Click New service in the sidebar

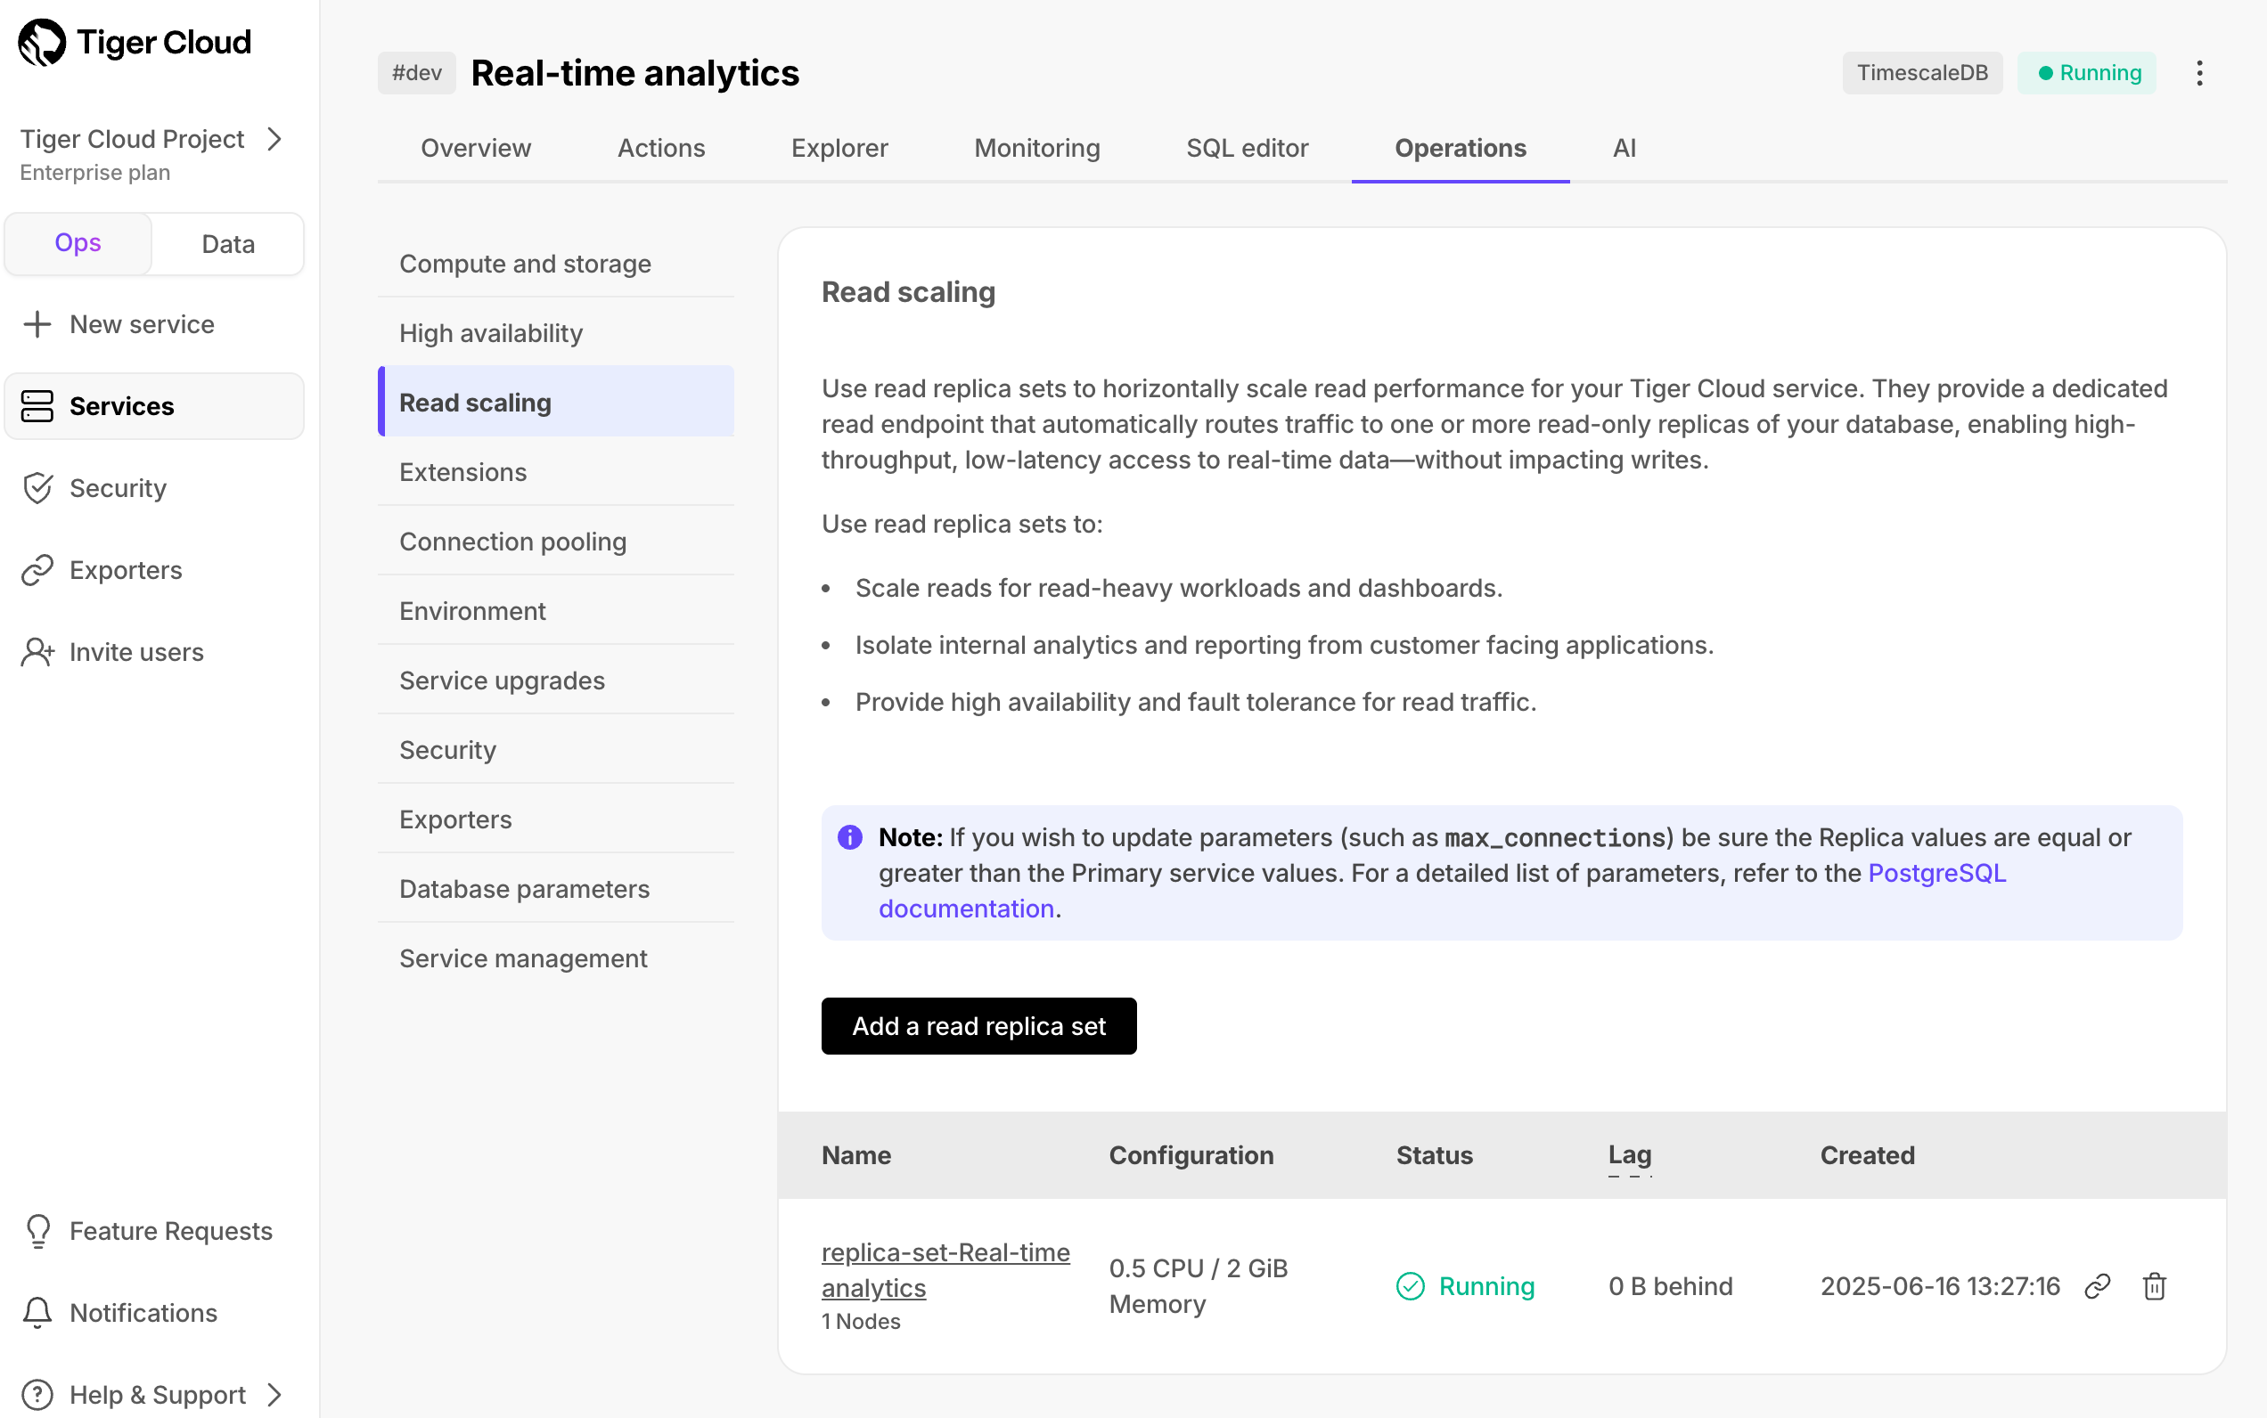[x=154, y=323]
